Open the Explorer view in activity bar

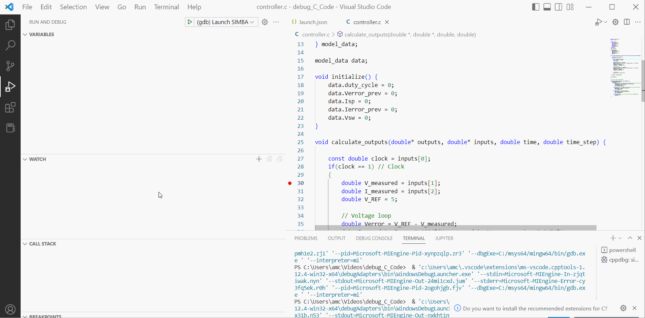[10, 25]
